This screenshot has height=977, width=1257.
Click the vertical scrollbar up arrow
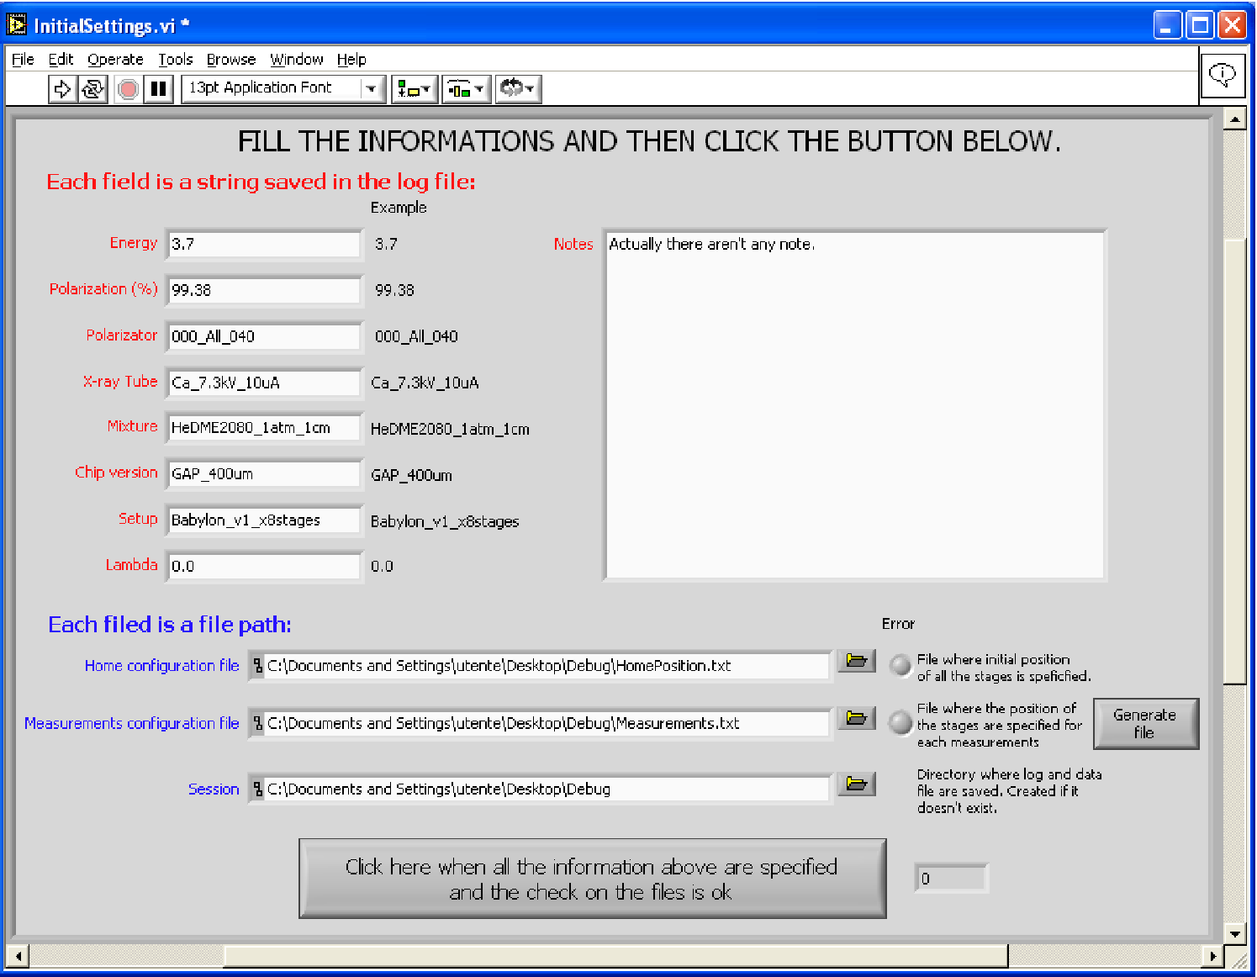tap(1234, 119)
